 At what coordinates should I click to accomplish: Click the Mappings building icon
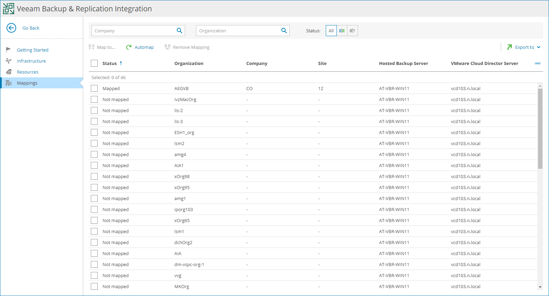(9, 83)
